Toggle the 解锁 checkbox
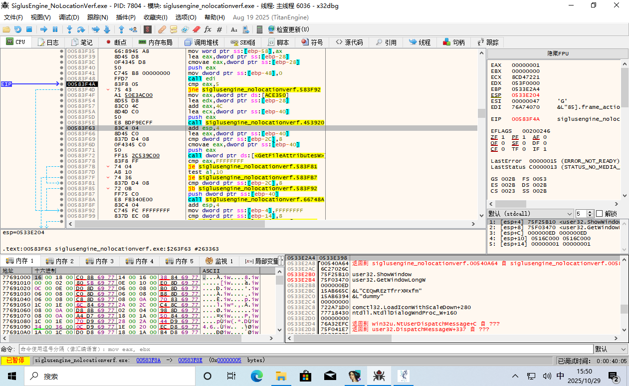Image resolution: width=629 pixels, height=386 pixels. 600,213
